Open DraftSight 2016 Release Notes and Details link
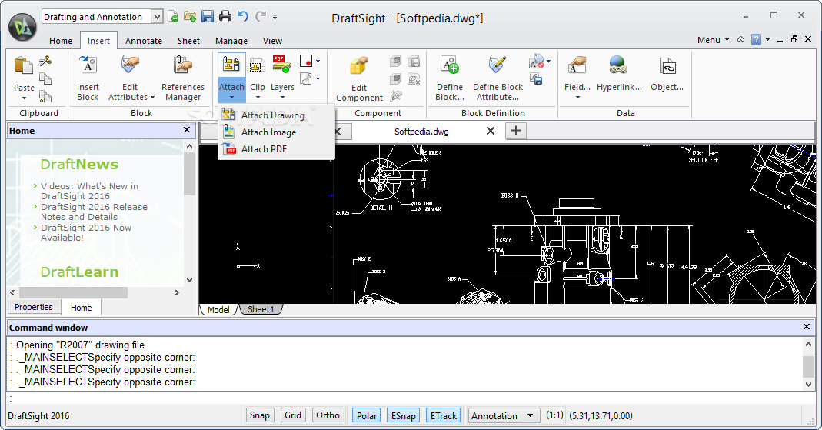The width and height of the screenshot is (822, 430). coord(94,212)
